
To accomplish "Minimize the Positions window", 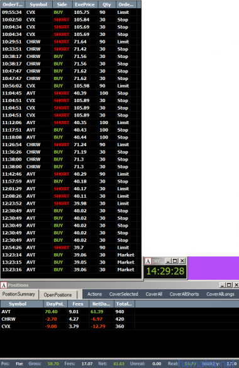I will point(222,285).
